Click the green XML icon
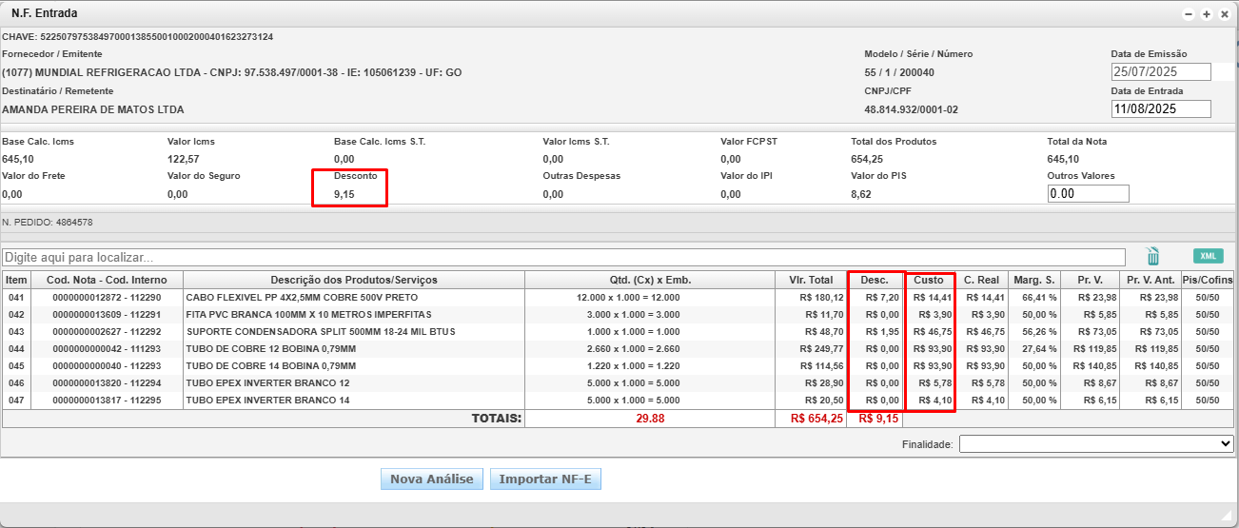The height and width of the screenshot is (528, 1239). (x=1208, y=256)
